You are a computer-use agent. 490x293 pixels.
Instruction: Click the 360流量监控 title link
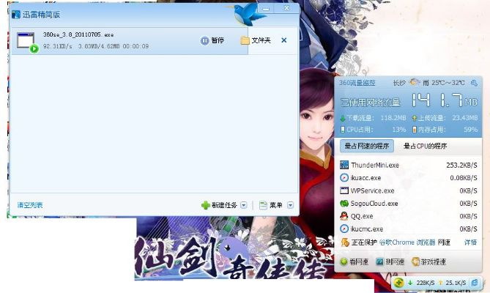point(357,83)
